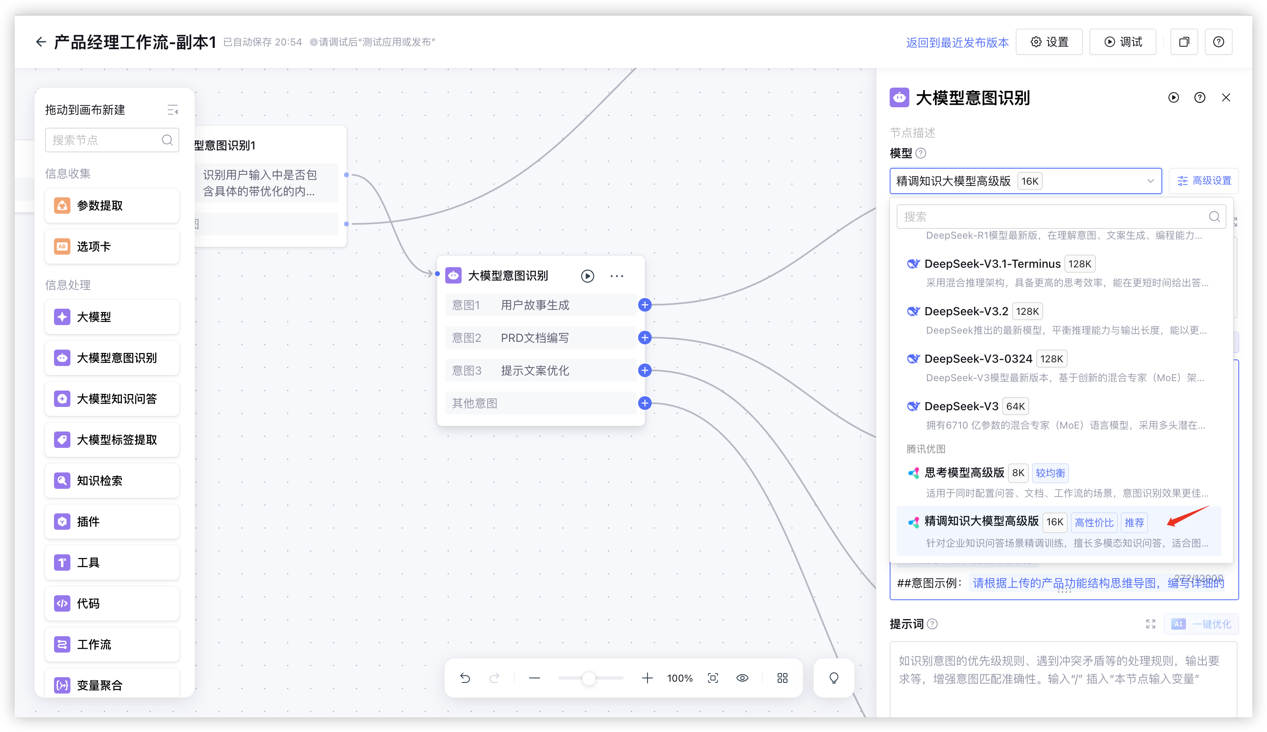Click 返回到最近发布版本 link
Image resolution: width=1267 pixels, height=732 pixels.
(957, 42)
